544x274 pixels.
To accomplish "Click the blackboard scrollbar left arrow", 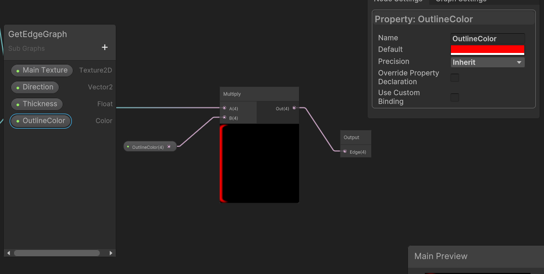I will coord(8,253).
